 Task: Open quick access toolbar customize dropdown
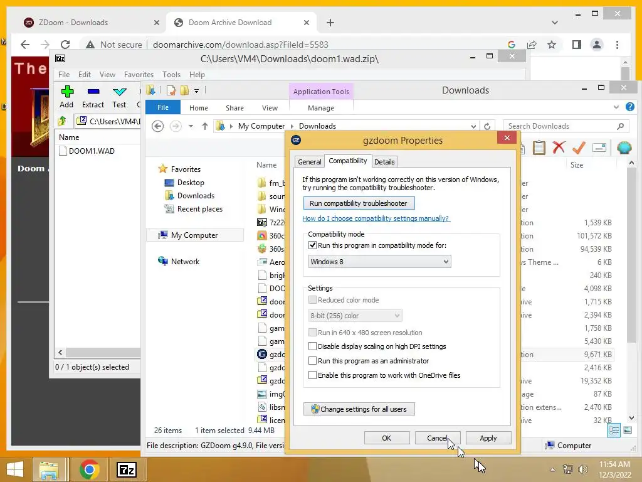click(x=196, y=90)
